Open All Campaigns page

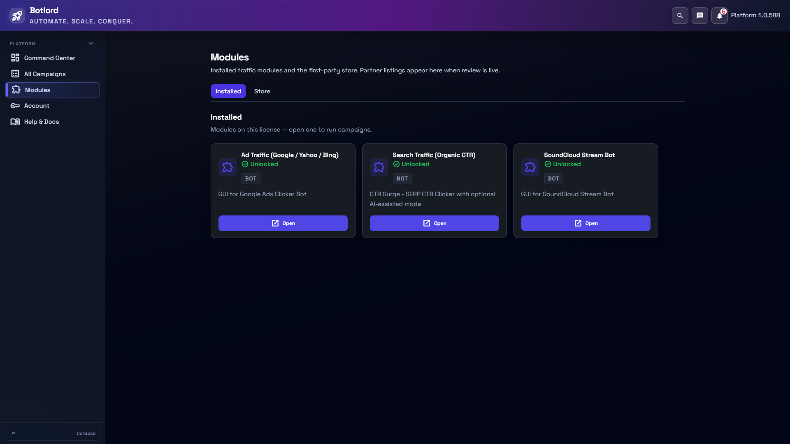click(x=52, y=74)
